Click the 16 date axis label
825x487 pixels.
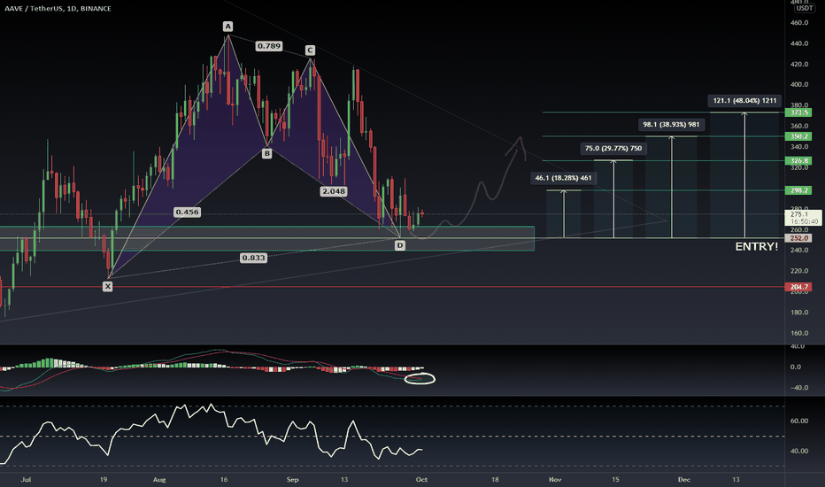click(x=224, y=480)
